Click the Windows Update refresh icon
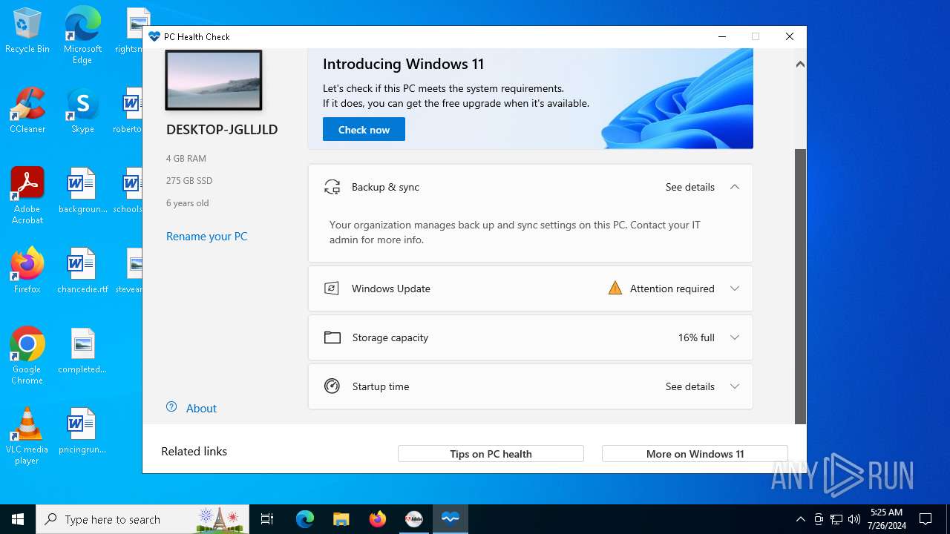950x534 pixels. pos(332,289)
